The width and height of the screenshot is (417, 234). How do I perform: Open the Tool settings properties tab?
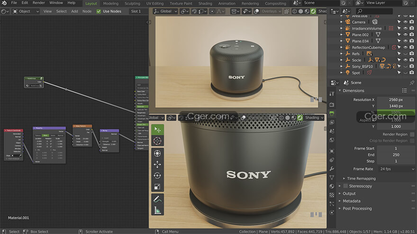pyautogui.click(x=332, y=94)
